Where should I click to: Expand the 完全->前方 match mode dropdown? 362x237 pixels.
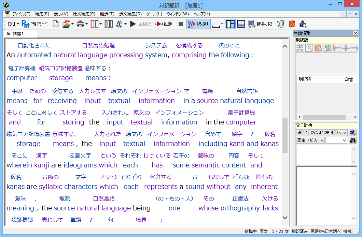tap(310, 140)
